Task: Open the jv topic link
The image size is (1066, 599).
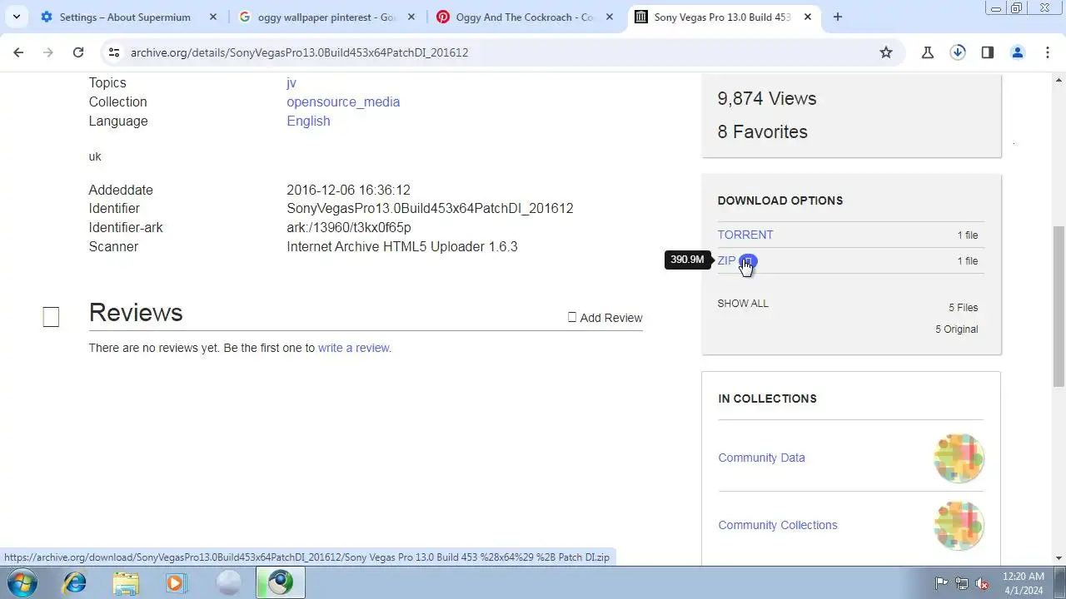Action: coord(291,83)
